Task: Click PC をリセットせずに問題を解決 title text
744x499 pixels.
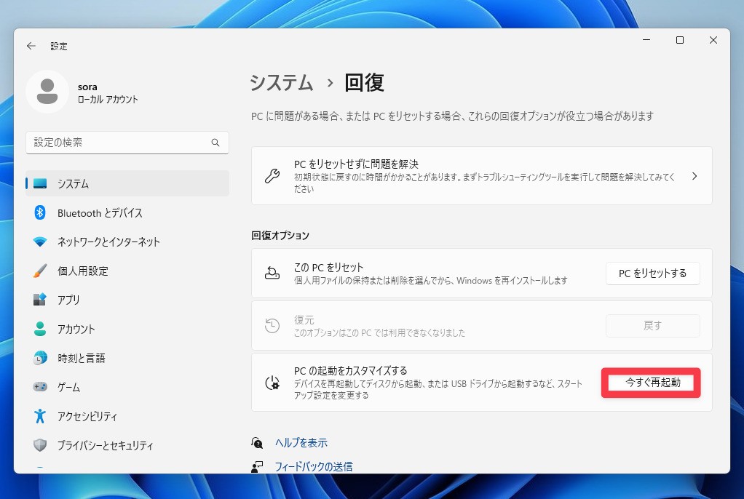Action: tap(356, 164)
